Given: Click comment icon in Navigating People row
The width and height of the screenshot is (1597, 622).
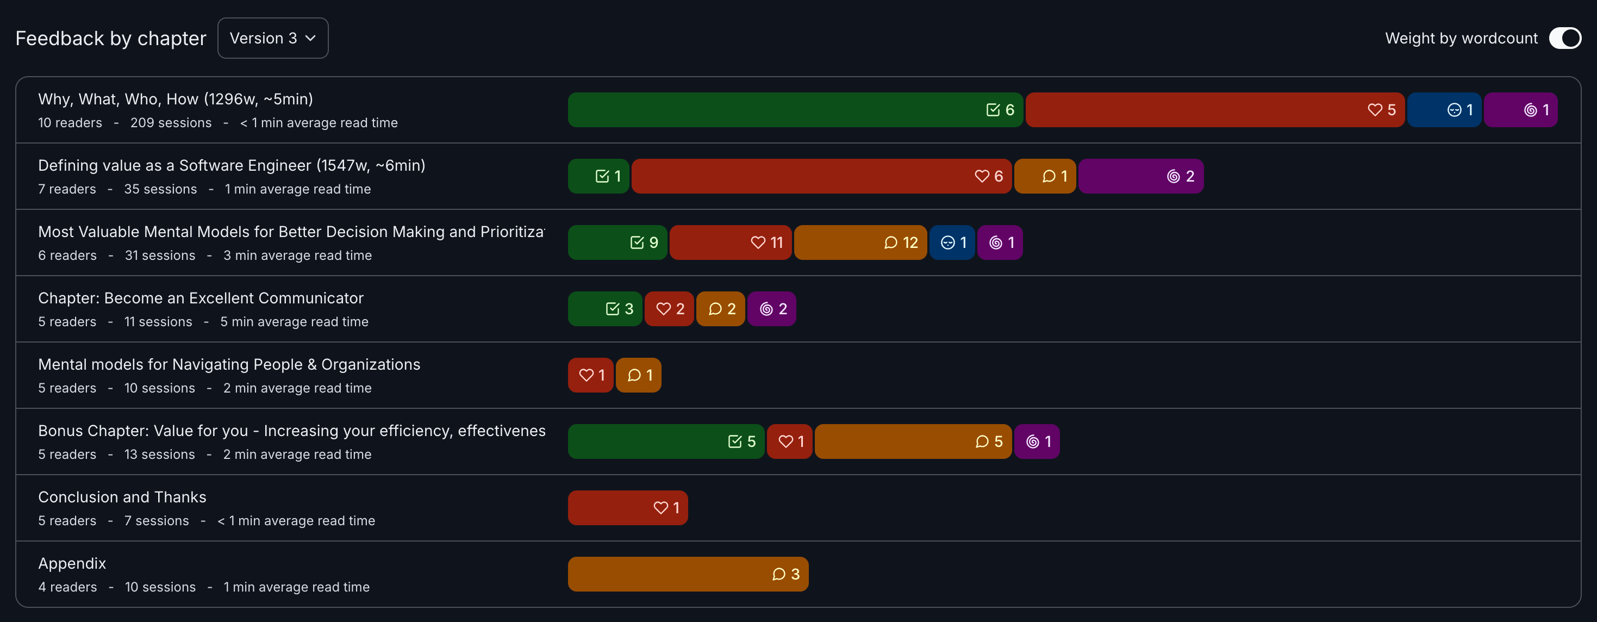Looking at the screenshot, I should (x=634, y=375).
